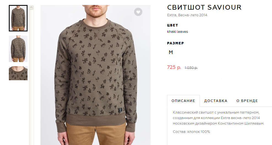Open the collar close-up thumbnail
This screenshot has width=272, height=145.
(x=18, y=73)
